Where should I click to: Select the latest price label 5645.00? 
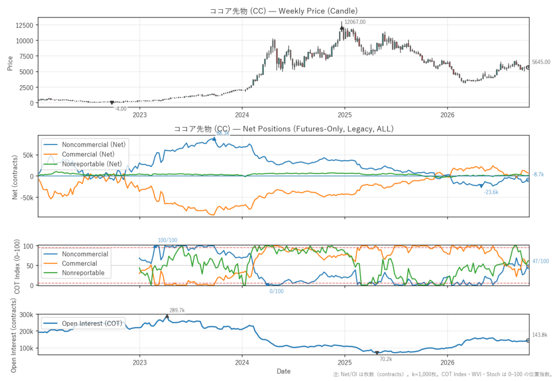[x=541, y=62]
